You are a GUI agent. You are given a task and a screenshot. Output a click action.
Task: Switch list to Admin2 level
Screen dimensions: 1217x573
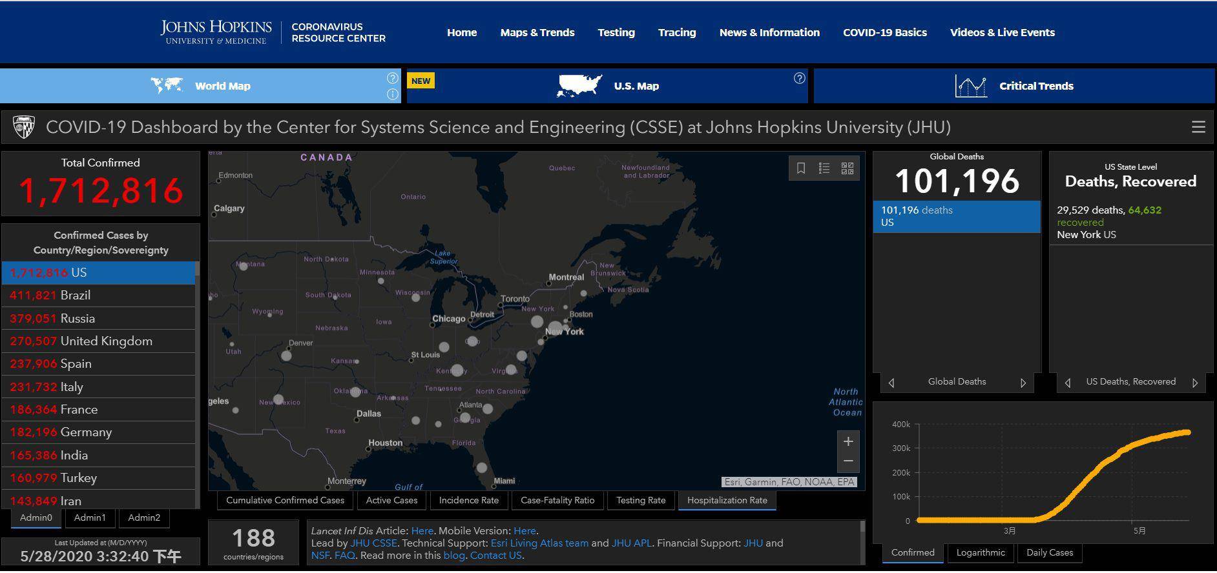[x=144, y=518]
